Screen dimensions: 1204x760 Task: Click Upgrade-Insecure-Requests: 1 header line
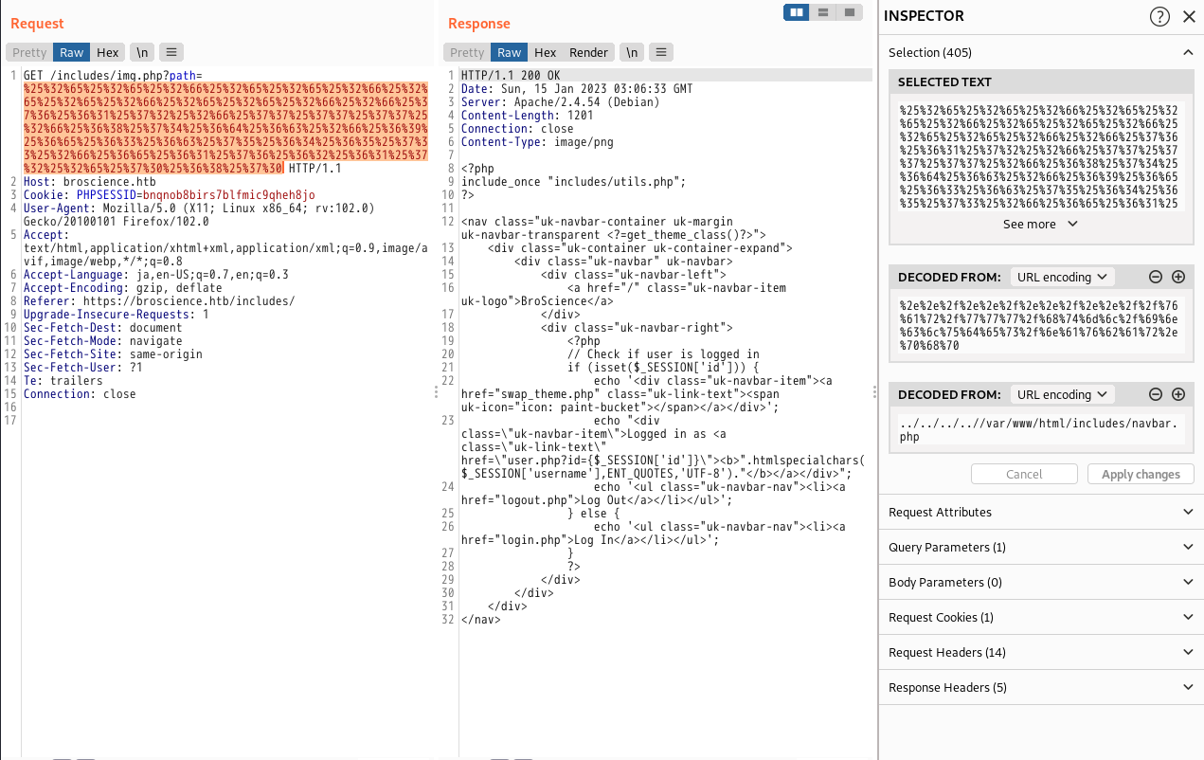click(117, 314)
